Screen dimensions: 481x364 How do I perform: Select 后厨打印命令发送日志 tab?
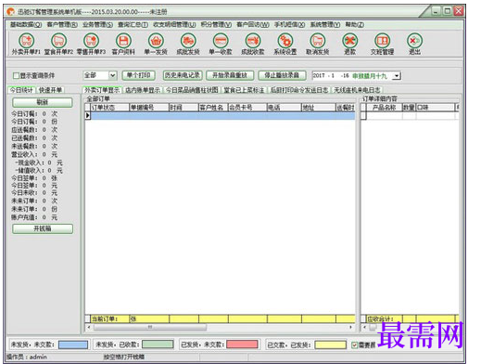click(299, 90)
